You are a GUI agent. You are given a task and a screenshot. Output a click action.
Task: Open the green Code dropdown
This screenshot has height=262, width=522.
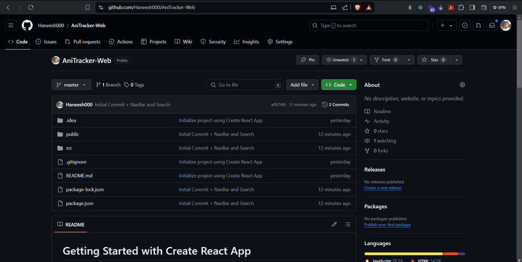tap(339, 85)
